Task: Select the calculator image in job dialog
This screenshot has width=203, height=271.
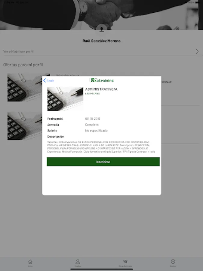Action: pos(65,99)
